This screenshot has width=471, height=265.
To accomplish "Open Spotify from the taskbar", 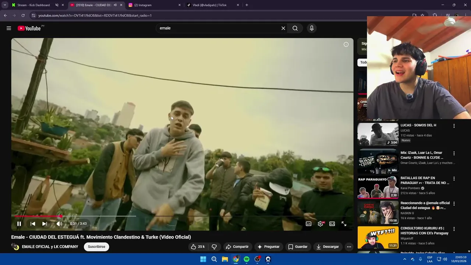I will click(247, 259).
